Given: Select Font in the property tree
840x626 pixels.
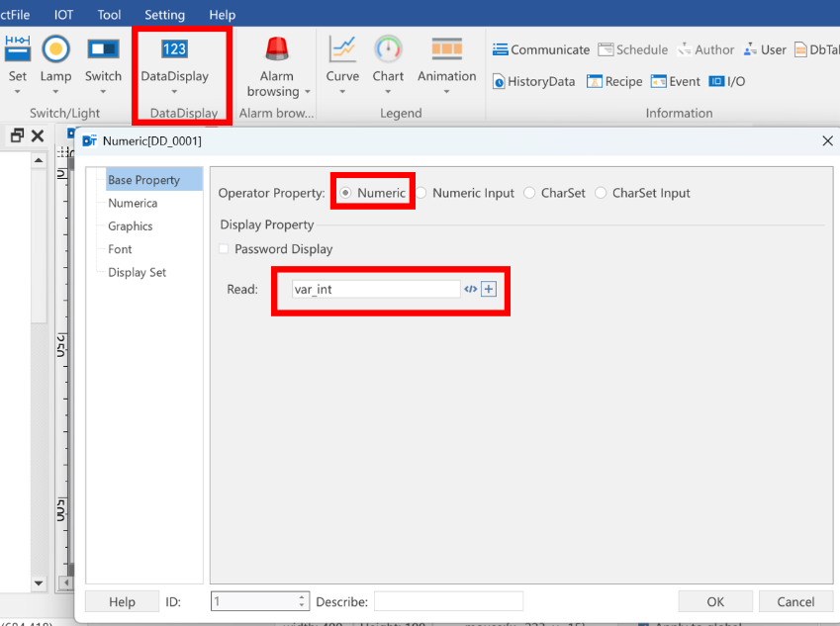Looking at the screenshot, I should [x=120, y=249].
